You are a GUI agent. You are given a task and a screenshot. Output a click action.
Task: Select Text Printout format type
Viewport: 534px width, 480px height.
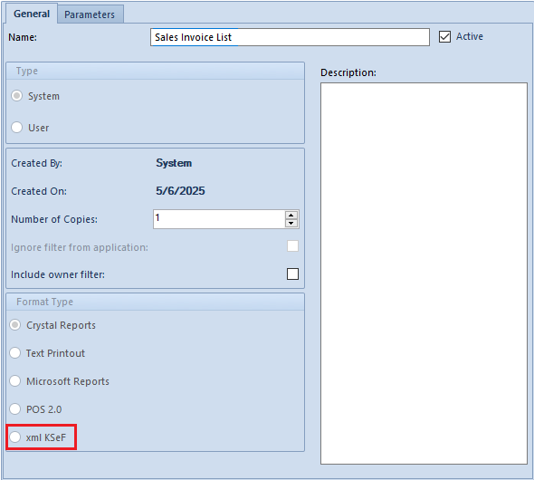(x=15, y=352)
